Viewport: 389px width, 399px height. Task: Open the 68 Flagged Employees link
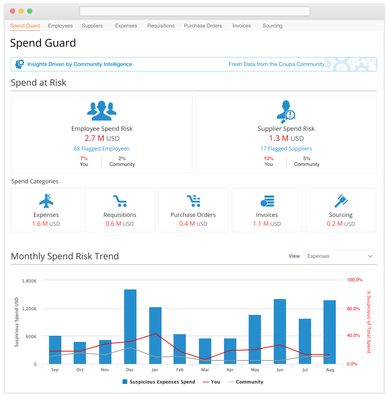point(101,149)
